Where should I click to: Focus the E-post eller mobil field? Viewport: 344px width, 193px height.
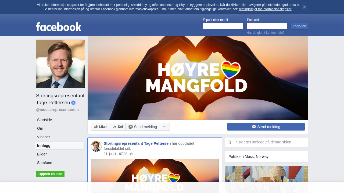click(x=223, y=26)
